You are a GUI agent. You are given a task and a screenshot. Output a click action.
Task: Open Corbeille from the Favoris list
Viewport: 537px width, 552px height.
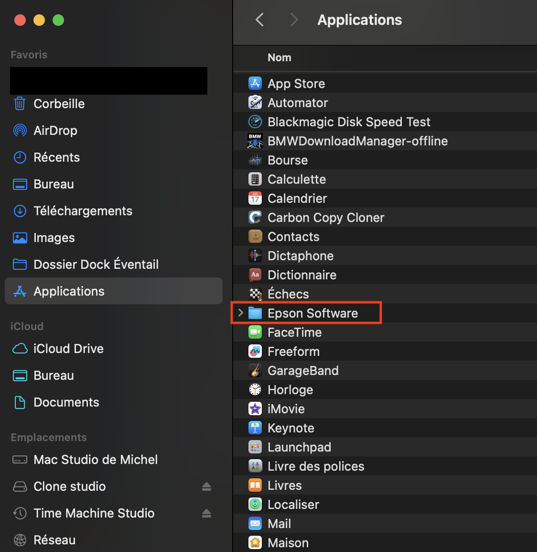59,104
